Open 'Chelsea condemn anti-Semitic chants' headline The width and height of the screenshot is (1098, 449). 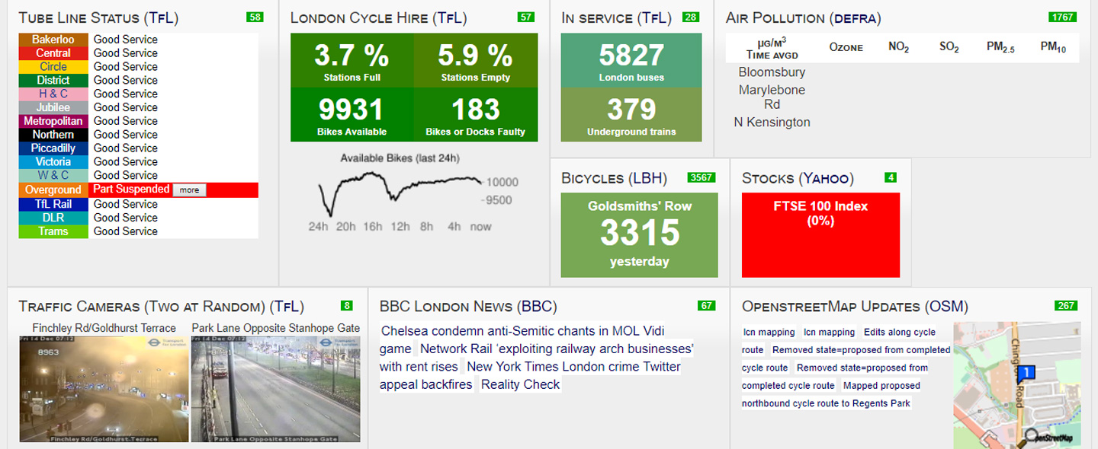point(523,340)
